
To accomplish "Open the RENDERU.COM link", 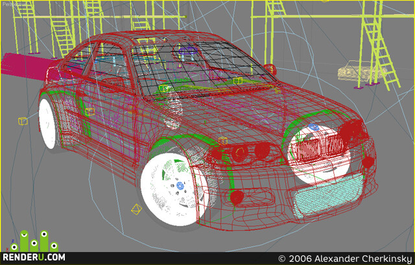I will [34, 257].
